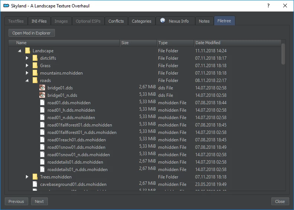294x210 pixels.
Task: Click the road01snow01 date 07.08.2018 18:49
Action: point(211,147)
